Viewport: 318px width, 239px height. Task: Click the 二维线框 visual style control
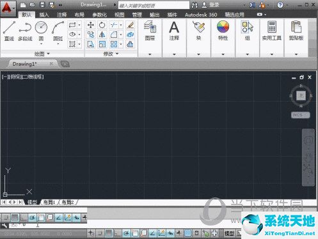[x=33, y=77]
